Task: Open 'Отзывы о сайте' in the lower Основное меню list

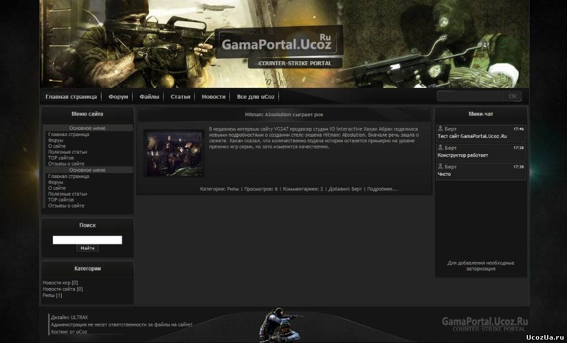Action: click(x=66, y=206)
